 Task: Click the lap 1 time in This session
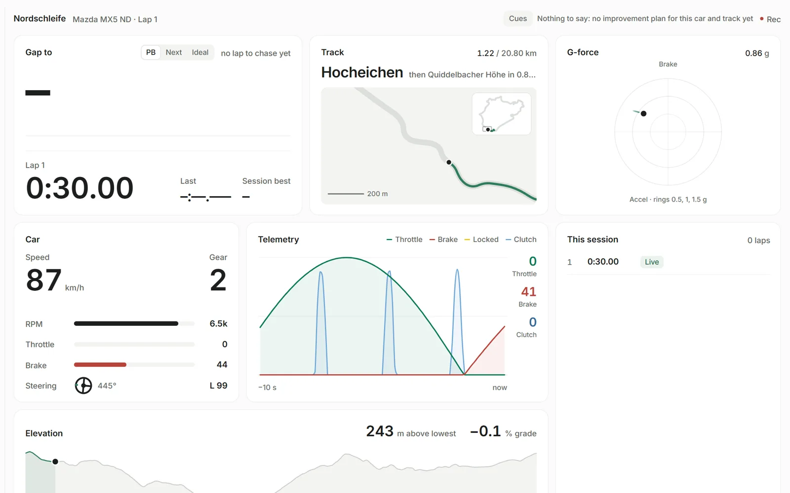point(603,262)
